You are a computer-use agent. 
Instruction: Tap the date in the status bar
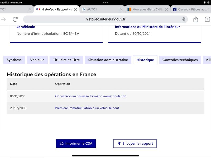(x=11, y=2)
